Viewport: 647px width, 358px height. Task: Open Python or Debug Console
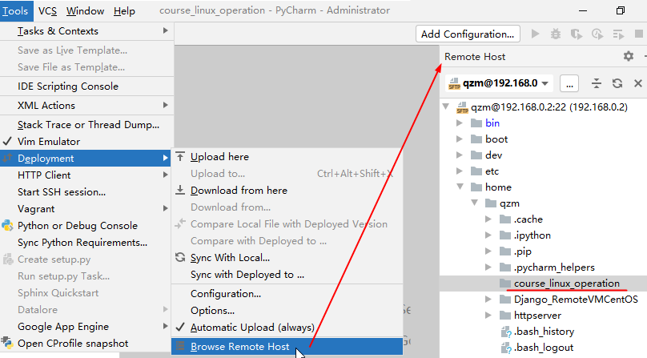click(x=86, y=226)
